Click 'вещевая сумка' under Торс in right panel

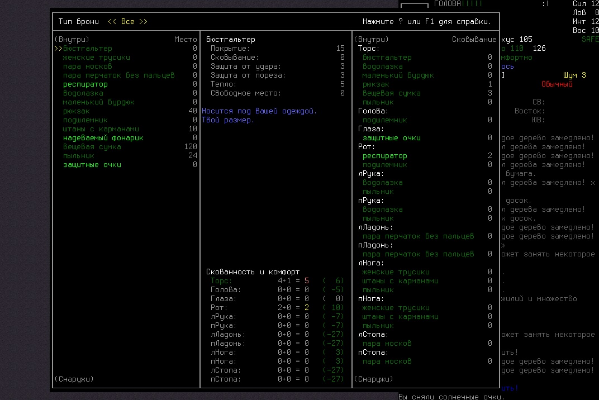click(x=392, y=93)
